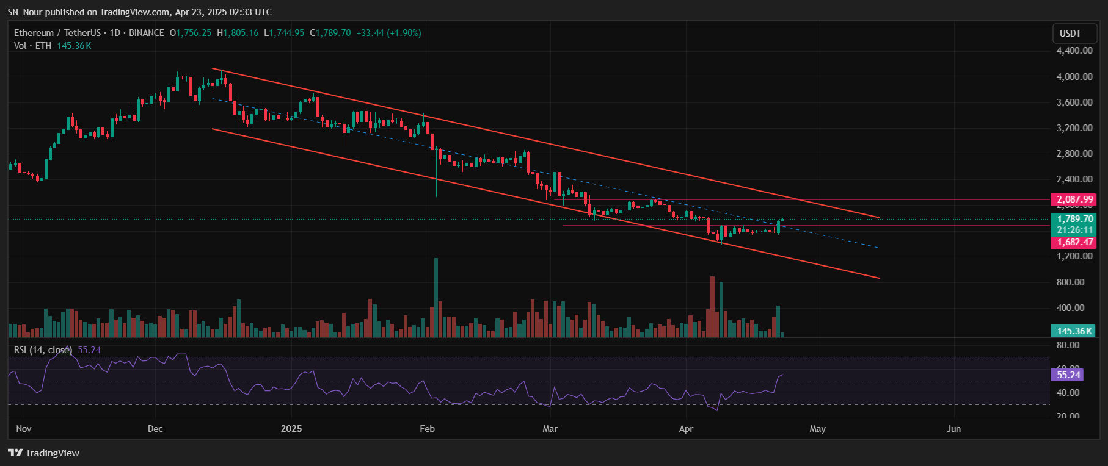Click the tallest volume bar in early February
Viewport: 1108px width, 466px height.
coord(436,297)
